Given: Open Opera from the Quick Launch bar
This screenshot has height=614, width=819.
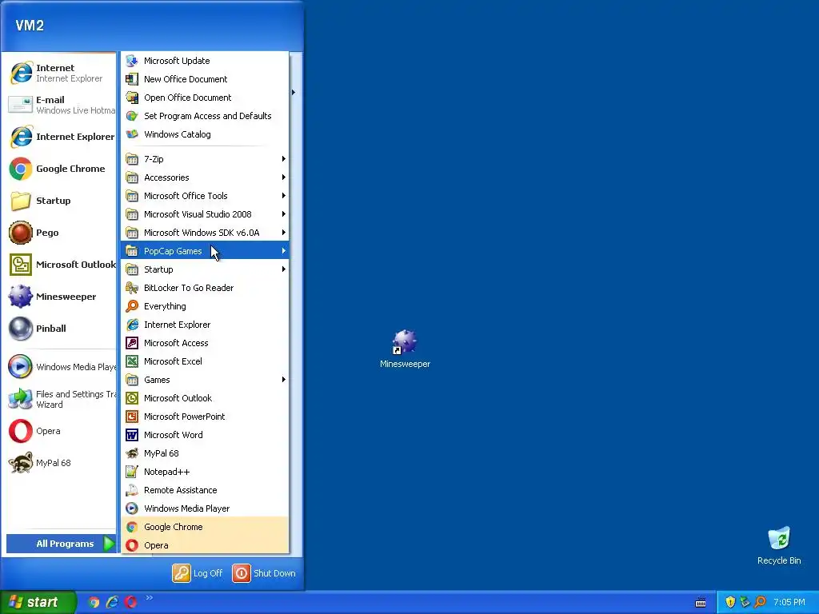Looking at the screenshot, I should (130, 602).
